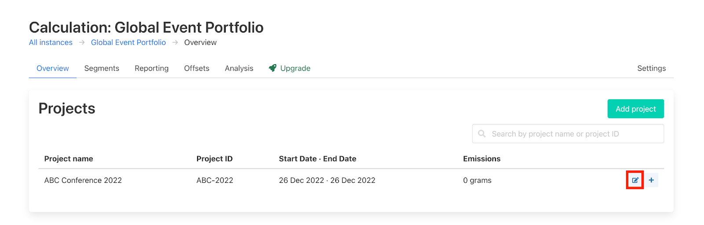Click the Project name column header

click(x=69, y=159)
